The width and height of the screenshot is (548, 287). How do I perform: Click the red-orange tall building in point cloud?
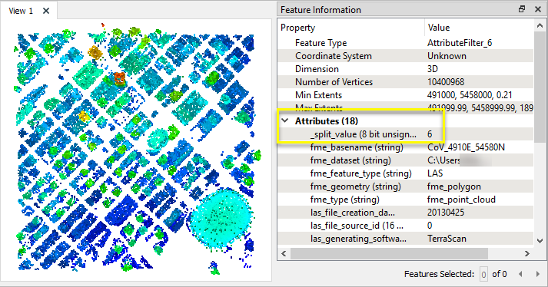[120, 78]
